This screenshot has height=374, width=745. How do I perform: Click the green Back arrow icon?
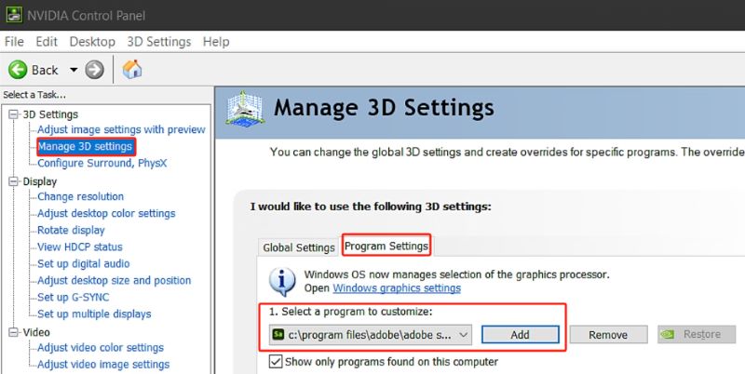coord(18,70)
